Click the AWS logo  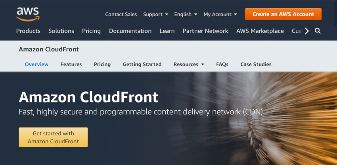[28, 14]
